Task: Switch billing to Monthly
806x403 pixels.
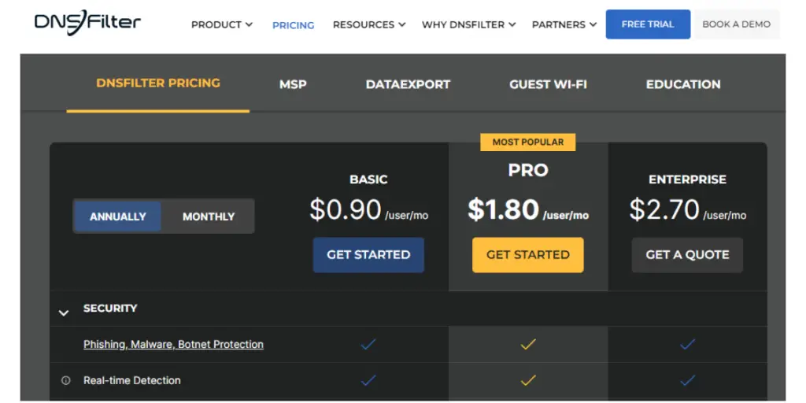Action: point(209,216)
